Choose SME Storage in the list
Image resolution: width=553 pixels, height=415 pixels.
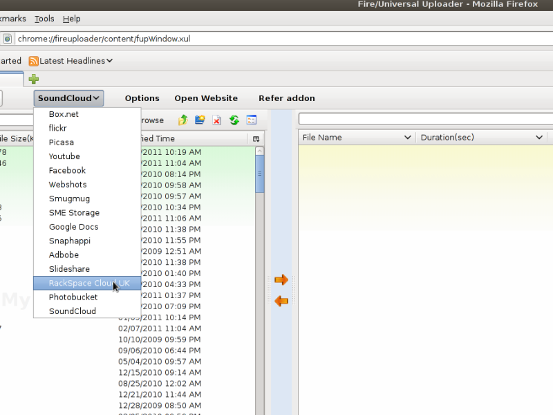pos(87,213)
